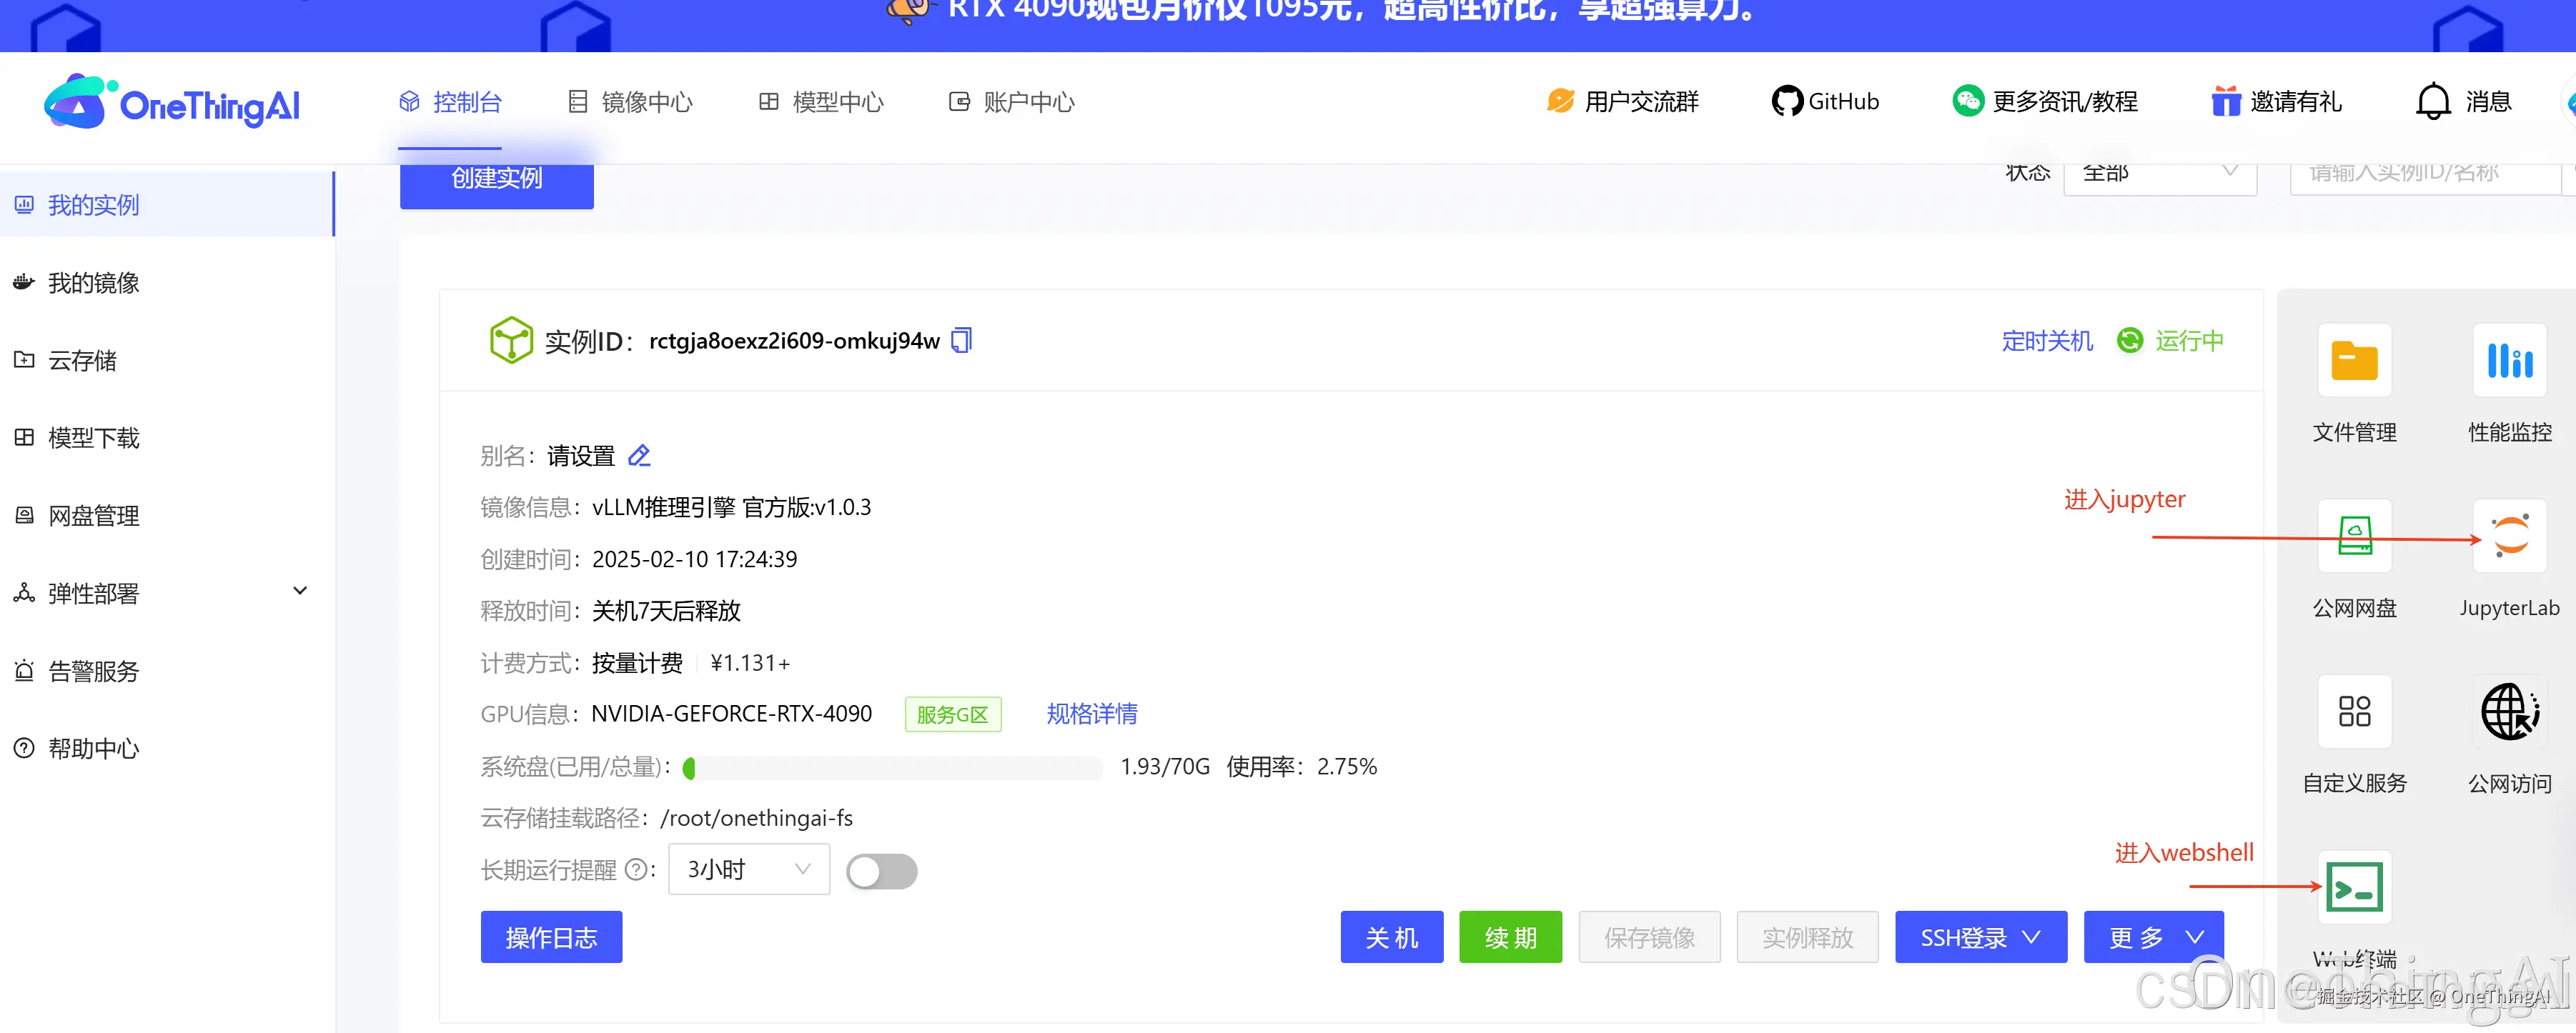The height and width of the screenshot is (1033, 2576).
Task: Click the 关机 shutdown button
Action: click(1391, 937)
